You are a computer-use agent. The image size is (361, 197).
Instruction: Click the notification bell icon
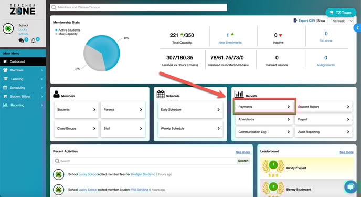(x=33, y=40)
